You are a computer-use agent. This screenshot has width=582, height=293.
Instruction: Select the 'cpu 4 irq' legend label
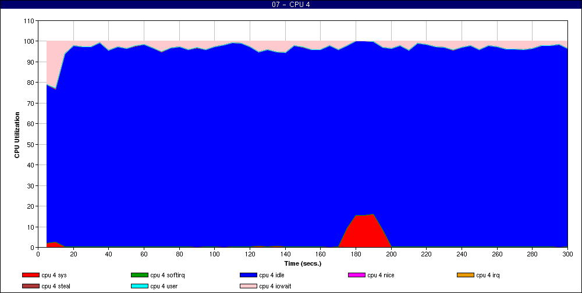coord(488,275)
